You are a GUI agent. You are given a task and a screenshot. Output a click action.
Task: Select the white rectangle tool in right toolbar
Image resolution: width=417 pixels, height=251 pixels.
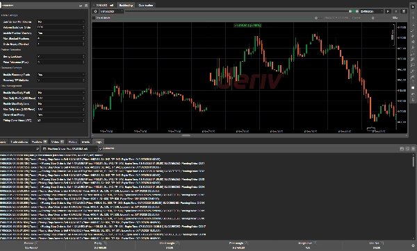(x=413, y=88)
